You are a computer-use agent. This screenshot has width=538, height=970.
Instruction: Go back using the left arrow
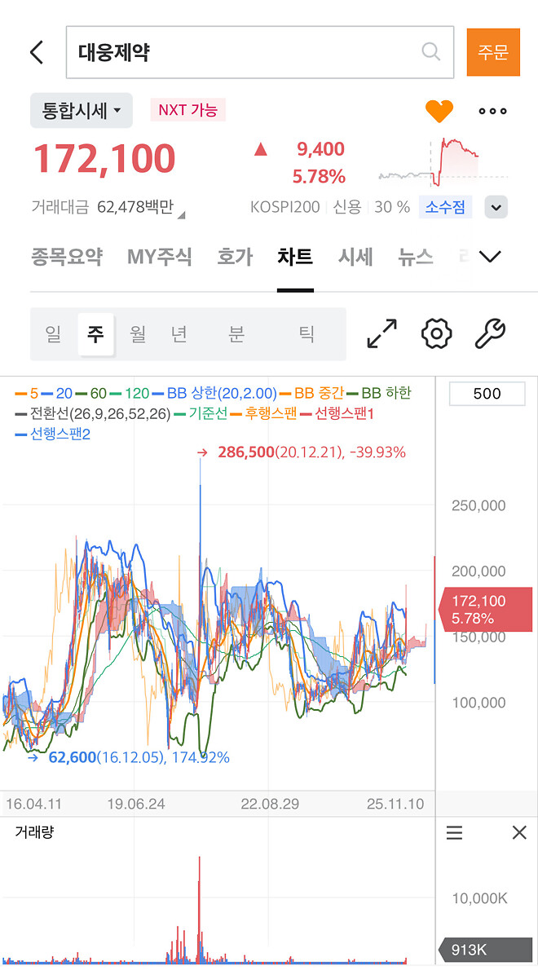point(37,53)
